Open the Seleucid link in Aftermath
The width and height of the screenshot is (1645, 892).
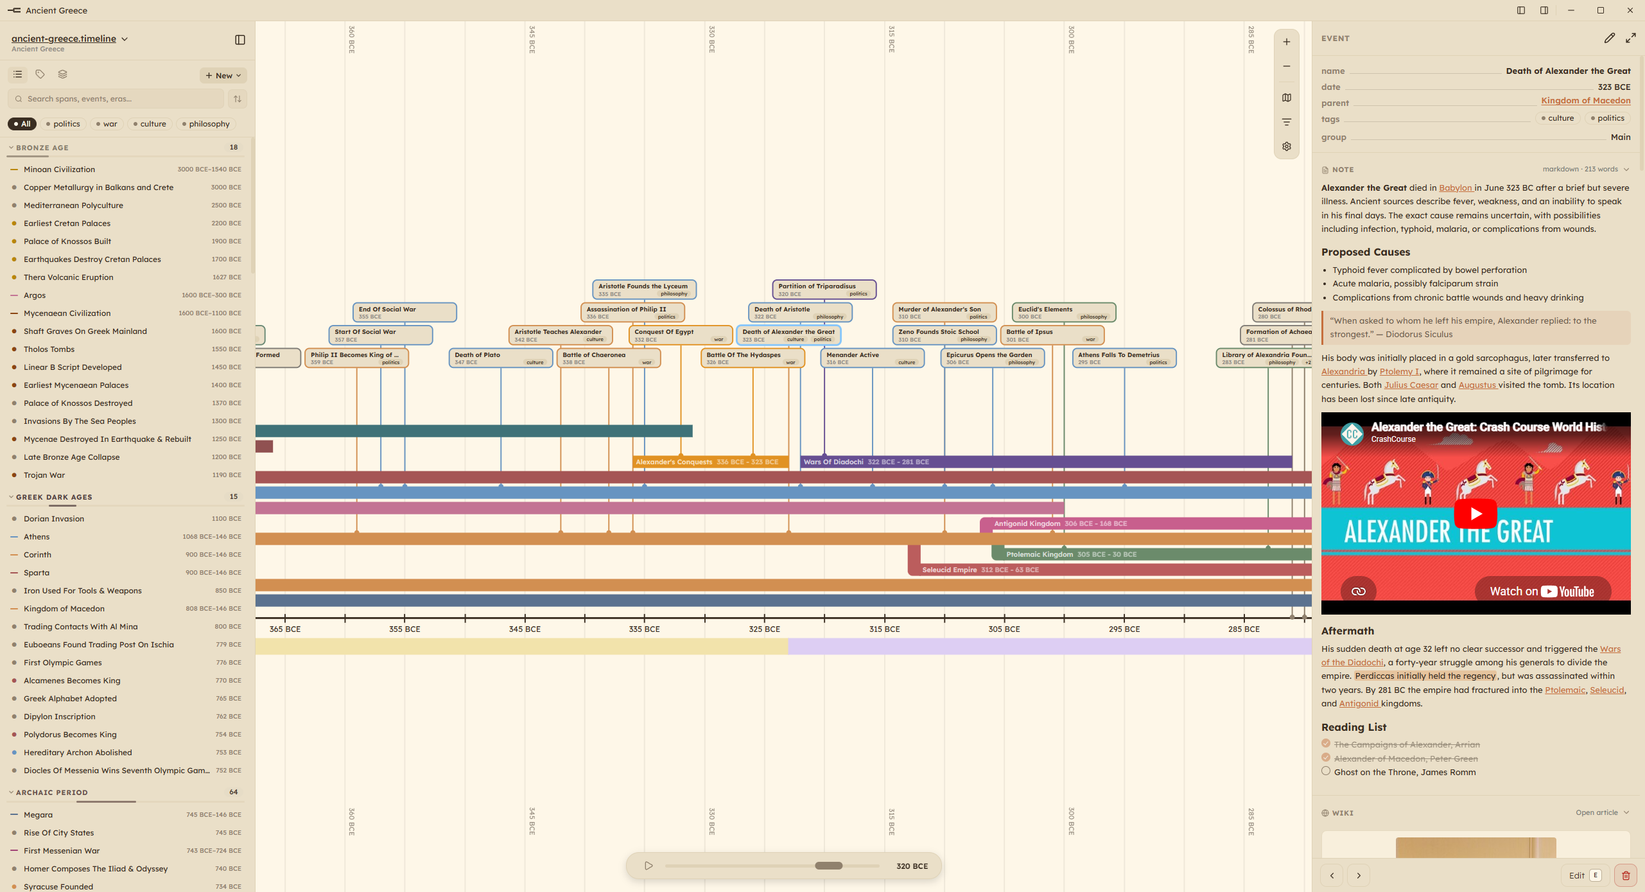tap(1606, 690)
